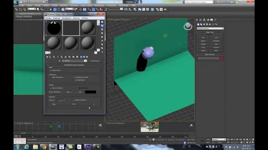Open Internet Explorer from the taskbar
268x150 pixels.
pyautogui.click(x=26, y=147)
